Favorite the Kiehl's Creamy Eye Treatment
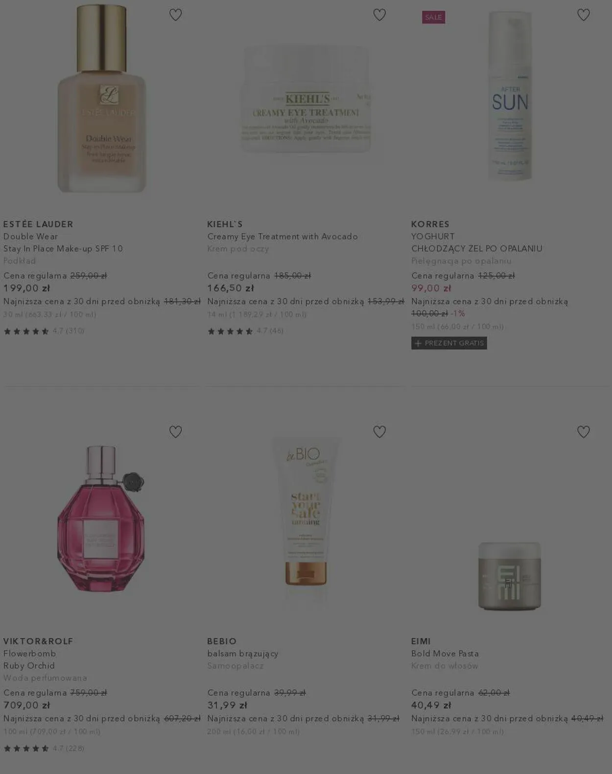 (379, 15)
